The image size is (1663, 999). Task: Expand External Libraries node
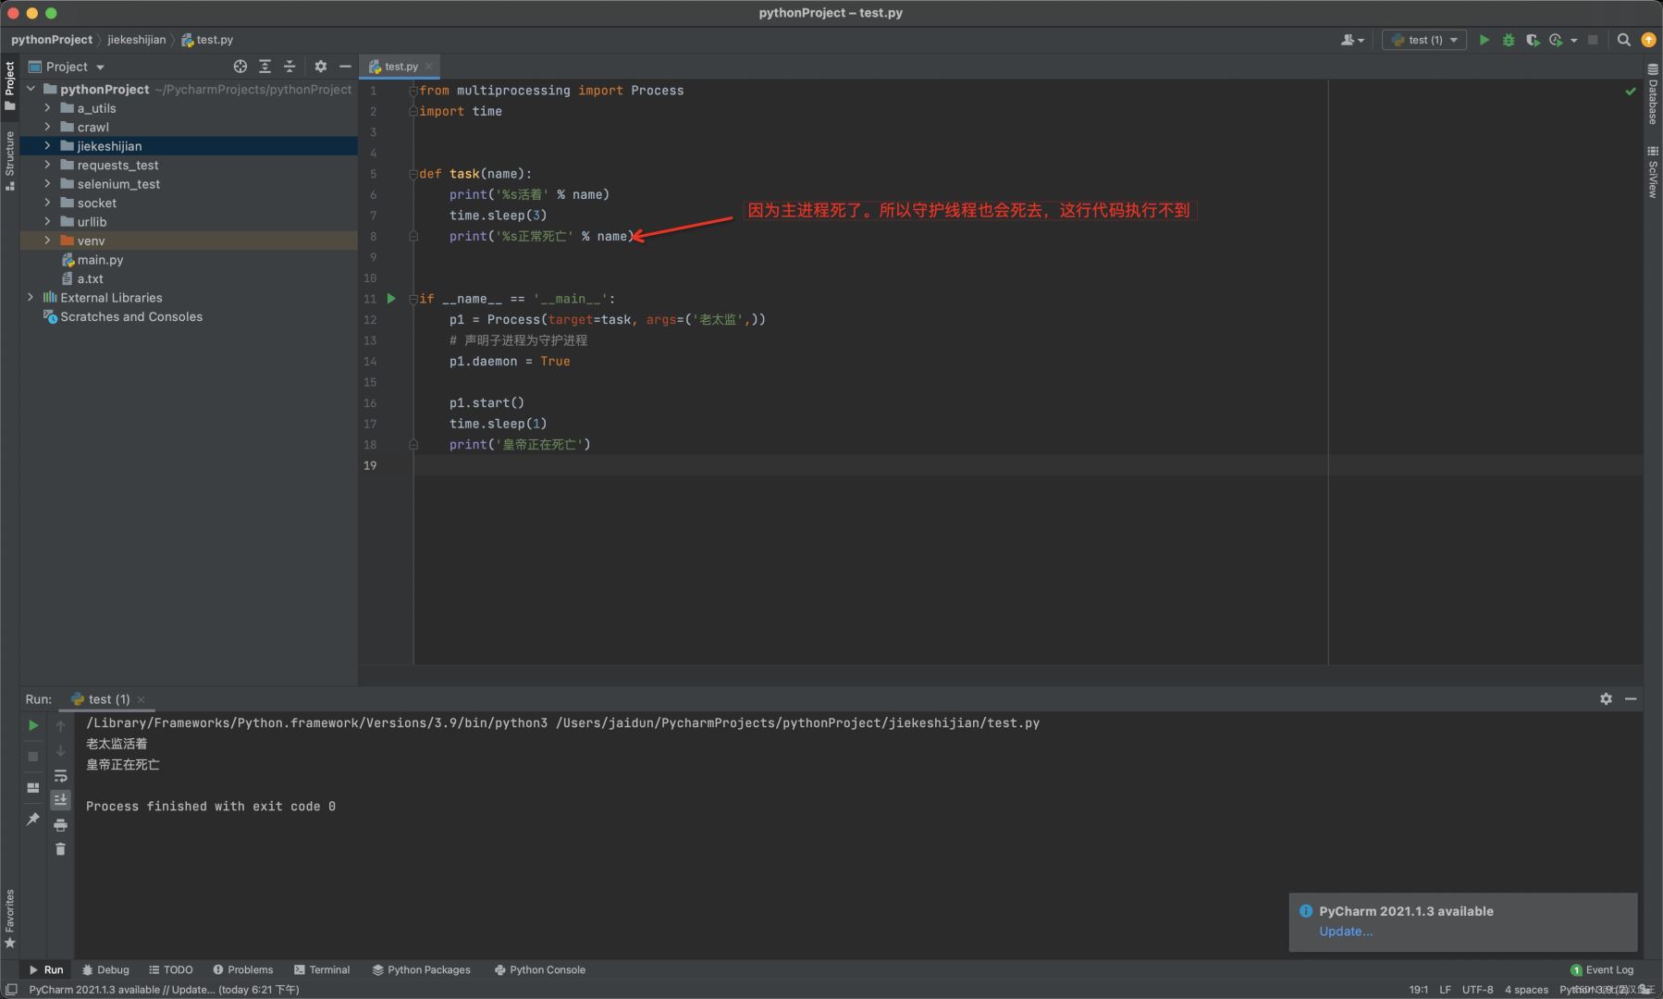[x=31, y=298]
